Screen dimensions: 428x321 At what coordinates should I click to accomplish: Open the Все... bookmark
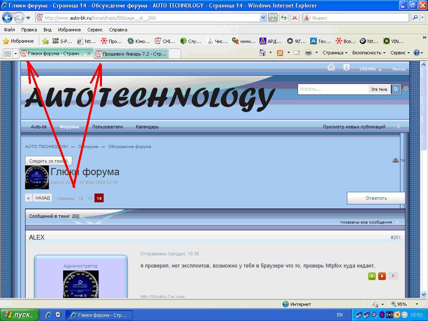point(346,41)
